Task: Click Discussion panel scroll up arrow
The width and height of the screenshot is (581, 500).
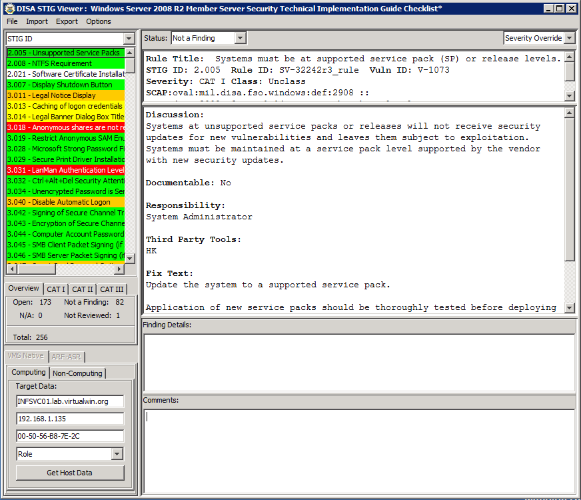Action: 570,113
